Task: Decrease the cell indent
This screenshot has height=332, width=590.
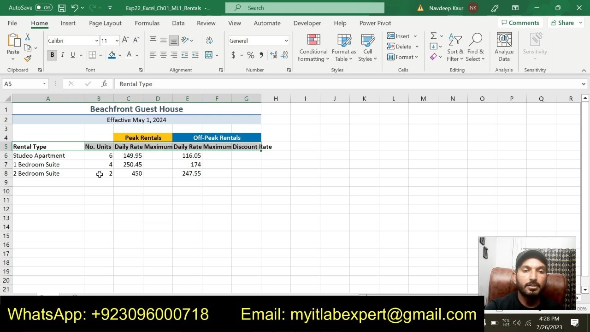Action: pos(184,55)
